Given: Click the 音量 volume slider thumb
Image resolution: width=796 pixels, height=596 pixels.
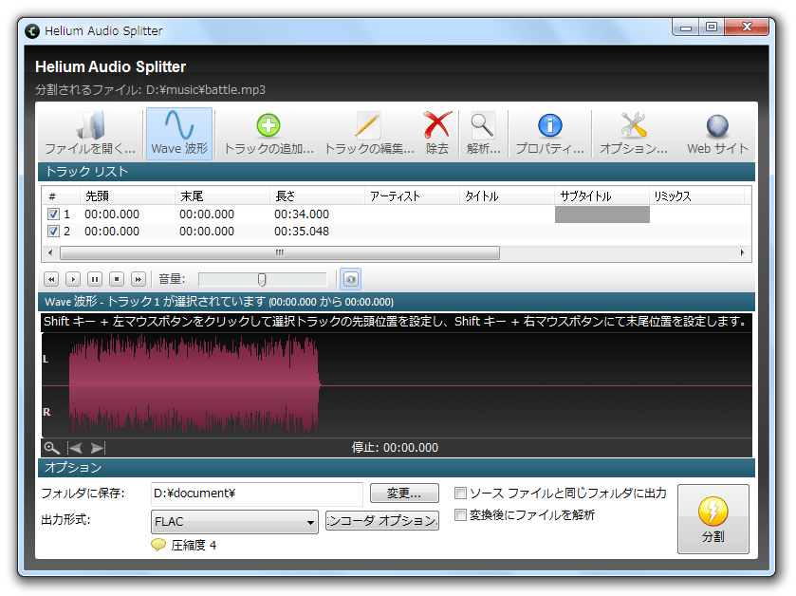Looking at the screenshot, I should tap(262, 279).
